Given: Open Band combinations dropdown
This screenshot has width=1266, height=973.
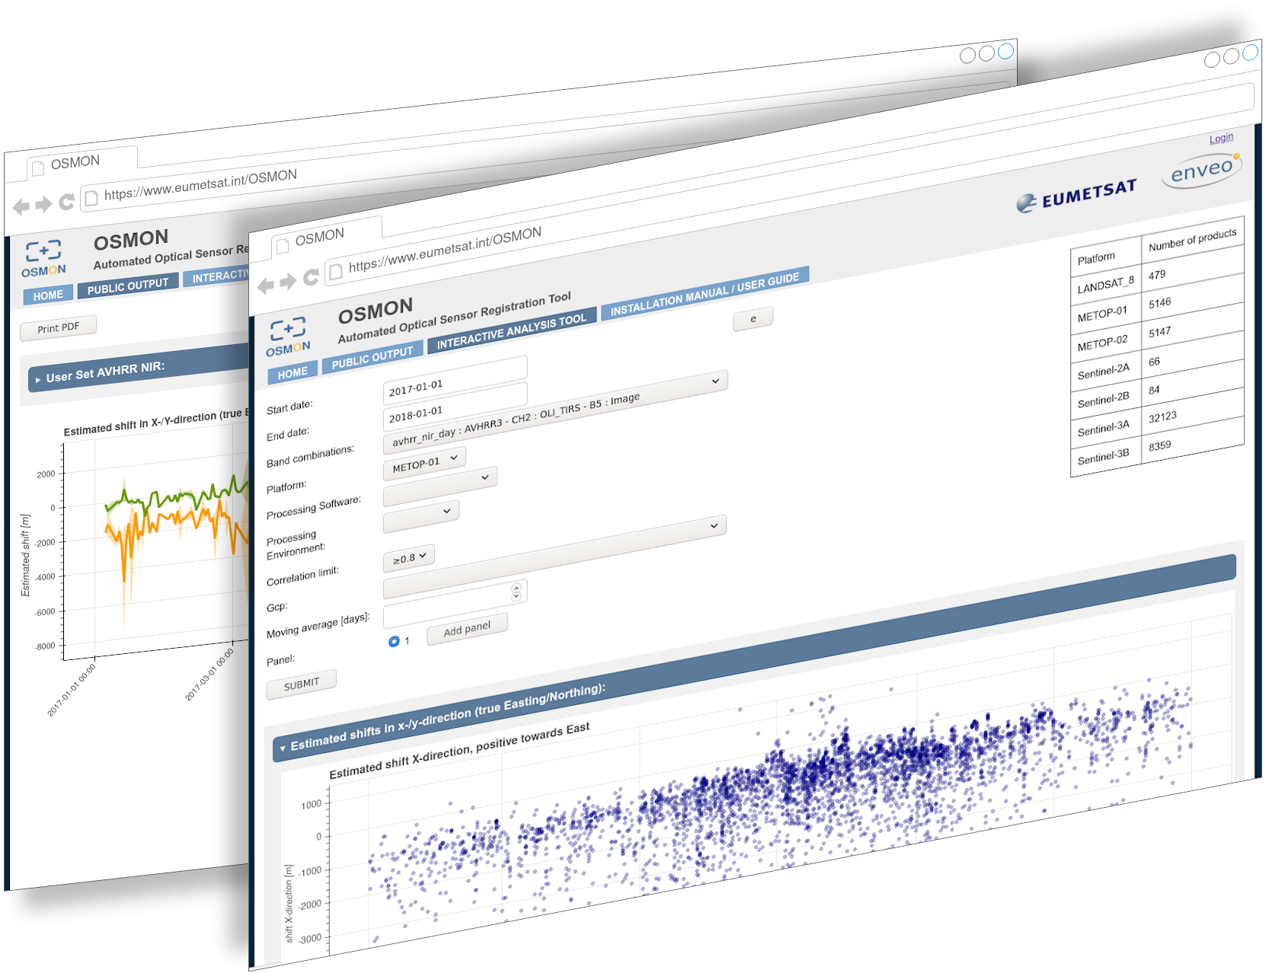Looking at the screenshot, I should tap(555, 411).
